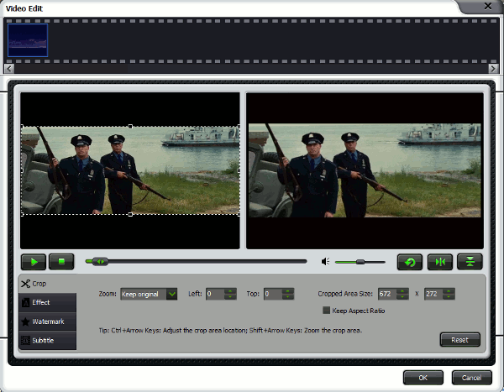Click the output preview video pane
This screenshot has height=392, width=504.
click(x=365, y=170)
